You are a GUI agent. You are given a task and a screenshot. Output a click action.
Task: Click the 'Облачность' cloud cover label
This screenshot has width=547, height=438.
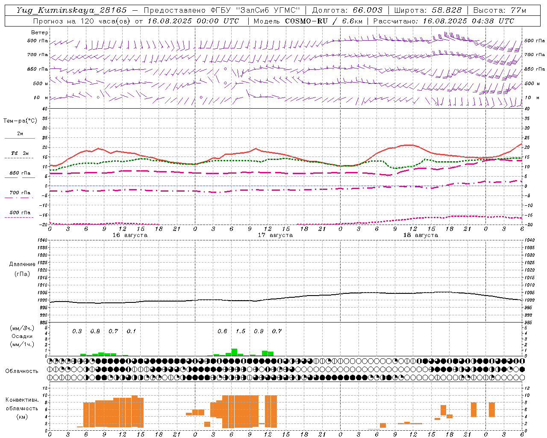[22, 371]
